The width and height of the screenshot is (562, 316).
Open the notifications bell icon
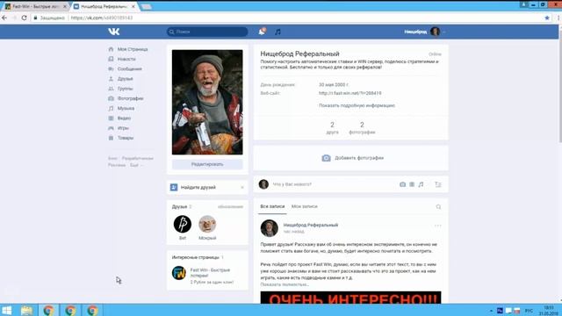click(x=262, y=32)
